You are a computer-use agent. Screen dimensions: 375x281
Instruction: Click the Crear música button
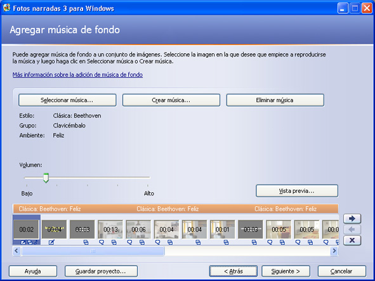pyautogui.click(x=171, y=100)
